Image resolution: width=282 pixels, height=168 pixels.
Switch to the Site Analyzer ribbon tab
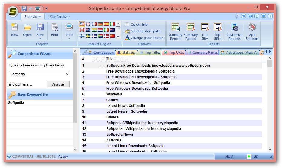coord(60,17)
